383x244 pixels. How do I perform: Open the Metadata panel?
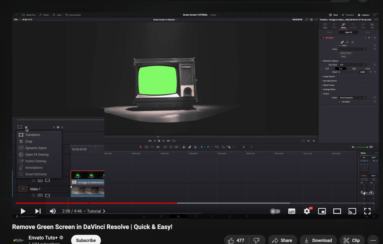(348, 15)
